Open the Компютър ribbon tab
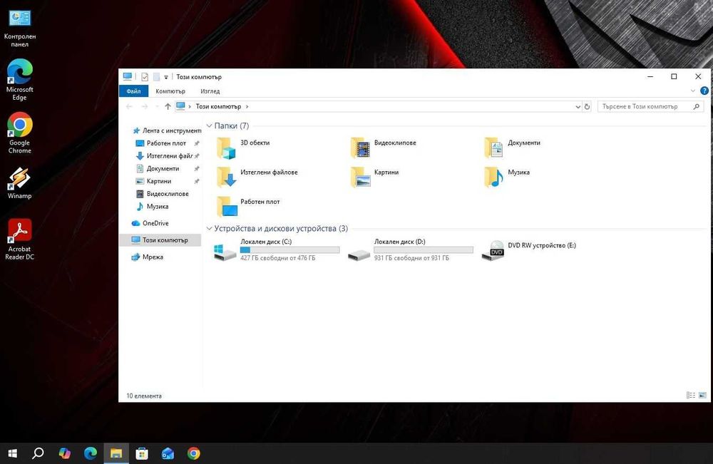This screenshot has width=713, height=464. tap(170, 91)
